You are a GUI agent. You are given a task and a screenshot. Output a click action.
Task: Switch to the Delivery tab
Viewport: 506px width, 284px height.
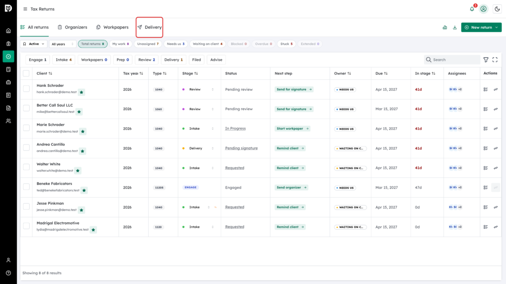click(149, 28)
